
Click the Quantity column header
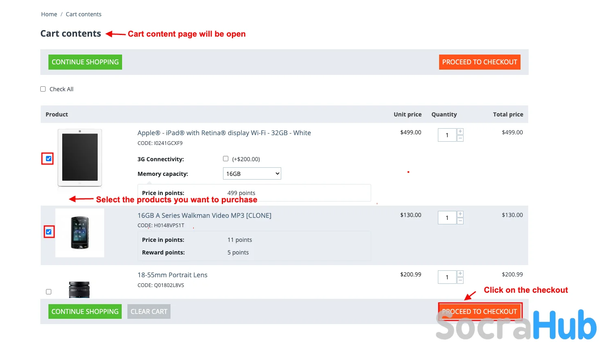[x=444, y=114]
